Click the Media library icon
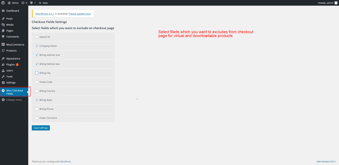Screen dimensions: 339x165 (x=3, y=25)
